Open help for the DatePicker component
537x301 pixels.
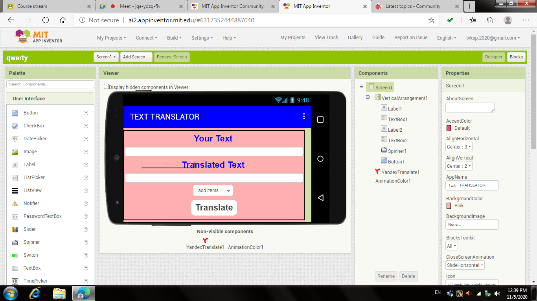(x=86, y=138)
